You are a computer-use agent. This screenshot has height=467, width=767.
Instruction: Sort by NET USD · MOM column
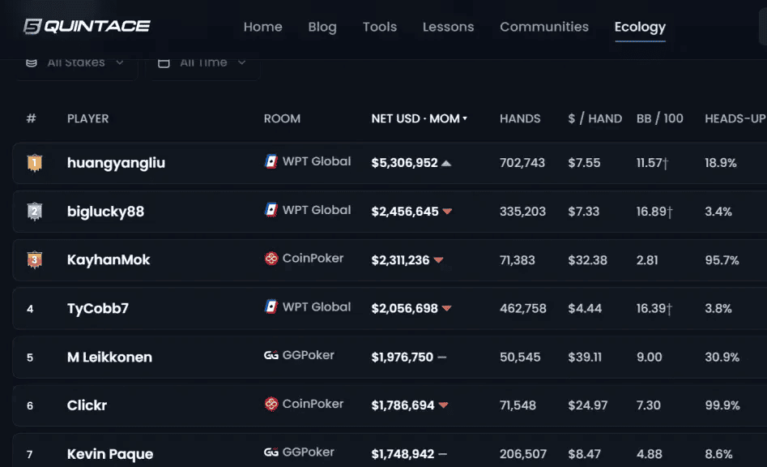[x=420, y=118]
